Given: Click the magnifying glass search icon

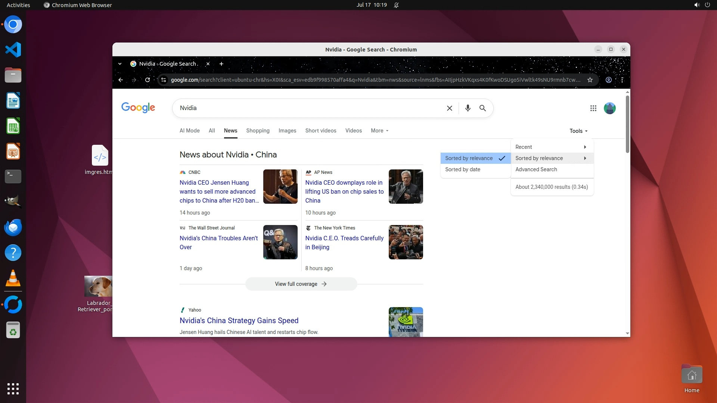Looking at the screenshot, I should click(482, 108).
